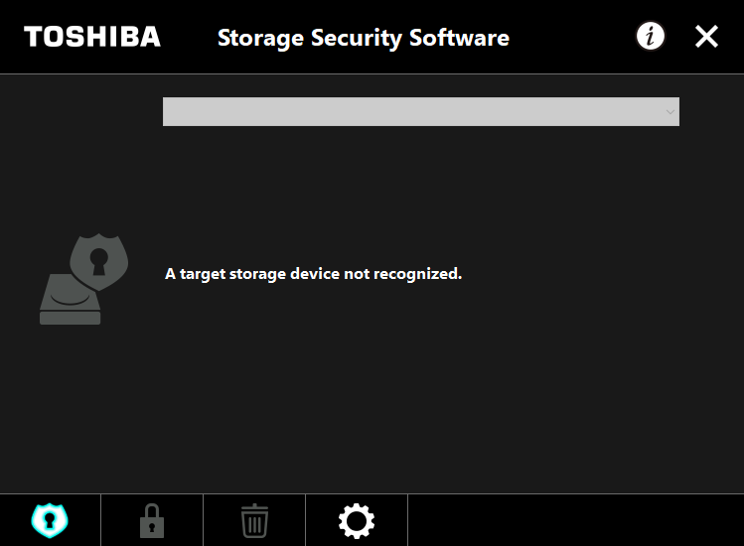The width and height of the screenshot is (744, 546).
Task: Switch to the shield security status tab
Action: coord(50,520)
